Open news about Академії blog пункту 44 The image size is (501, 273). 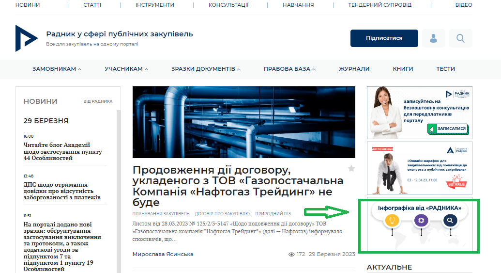coord(62,151)
